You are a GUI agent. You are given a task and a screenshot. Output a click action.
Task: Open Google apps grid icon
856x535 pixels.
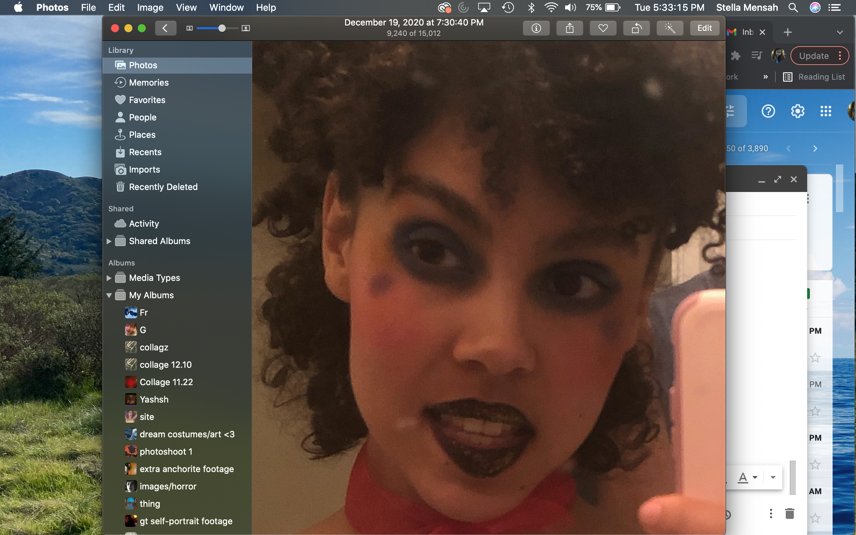pyautogui.click(x=826, y=112)
